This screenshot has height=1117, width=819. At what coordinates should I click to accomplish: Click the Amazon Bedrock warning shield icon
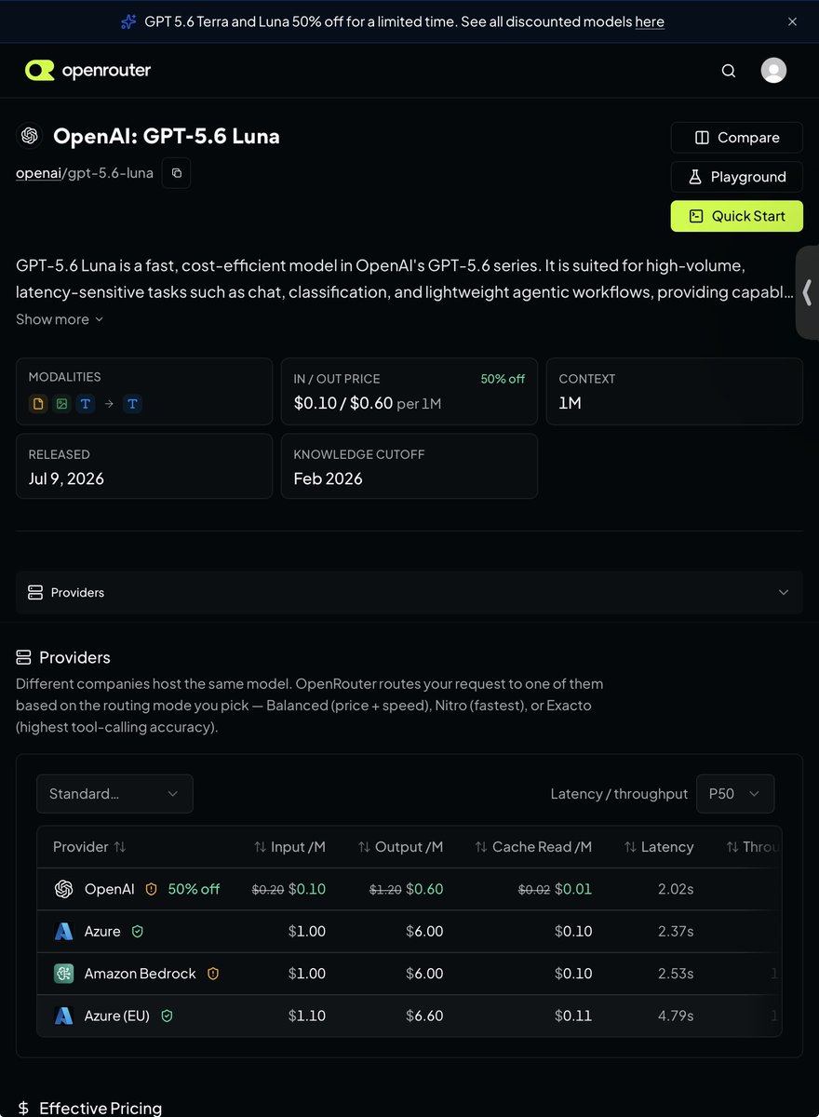(x=212, y=974)
